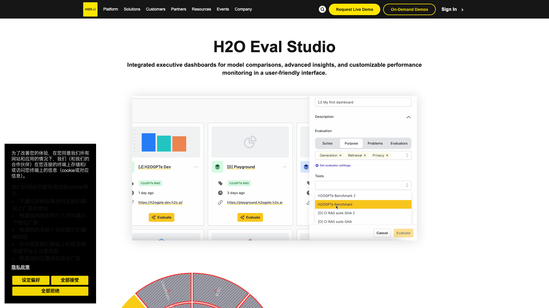Click Evaluate on Playground card
This screenshot has height=308, width=549.
tap(250, 217)
